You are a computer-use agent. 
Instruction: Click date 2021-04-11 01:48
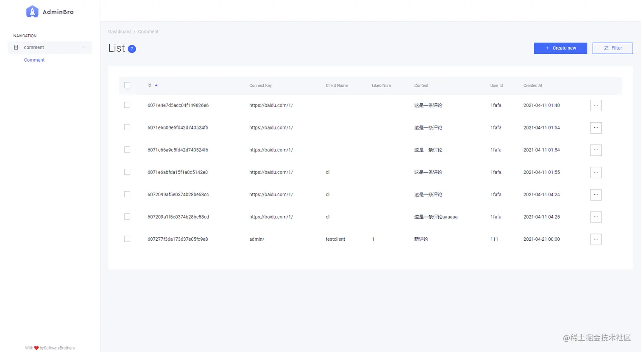541,105
